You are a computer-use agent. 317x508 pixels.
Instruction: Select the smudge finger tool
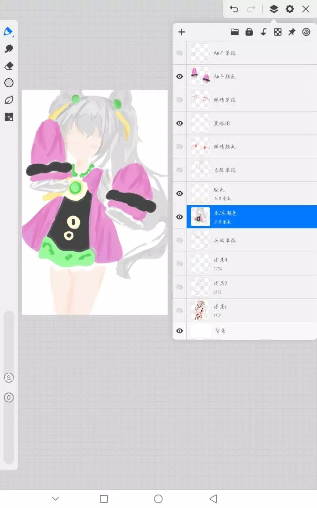coord(9,49)
